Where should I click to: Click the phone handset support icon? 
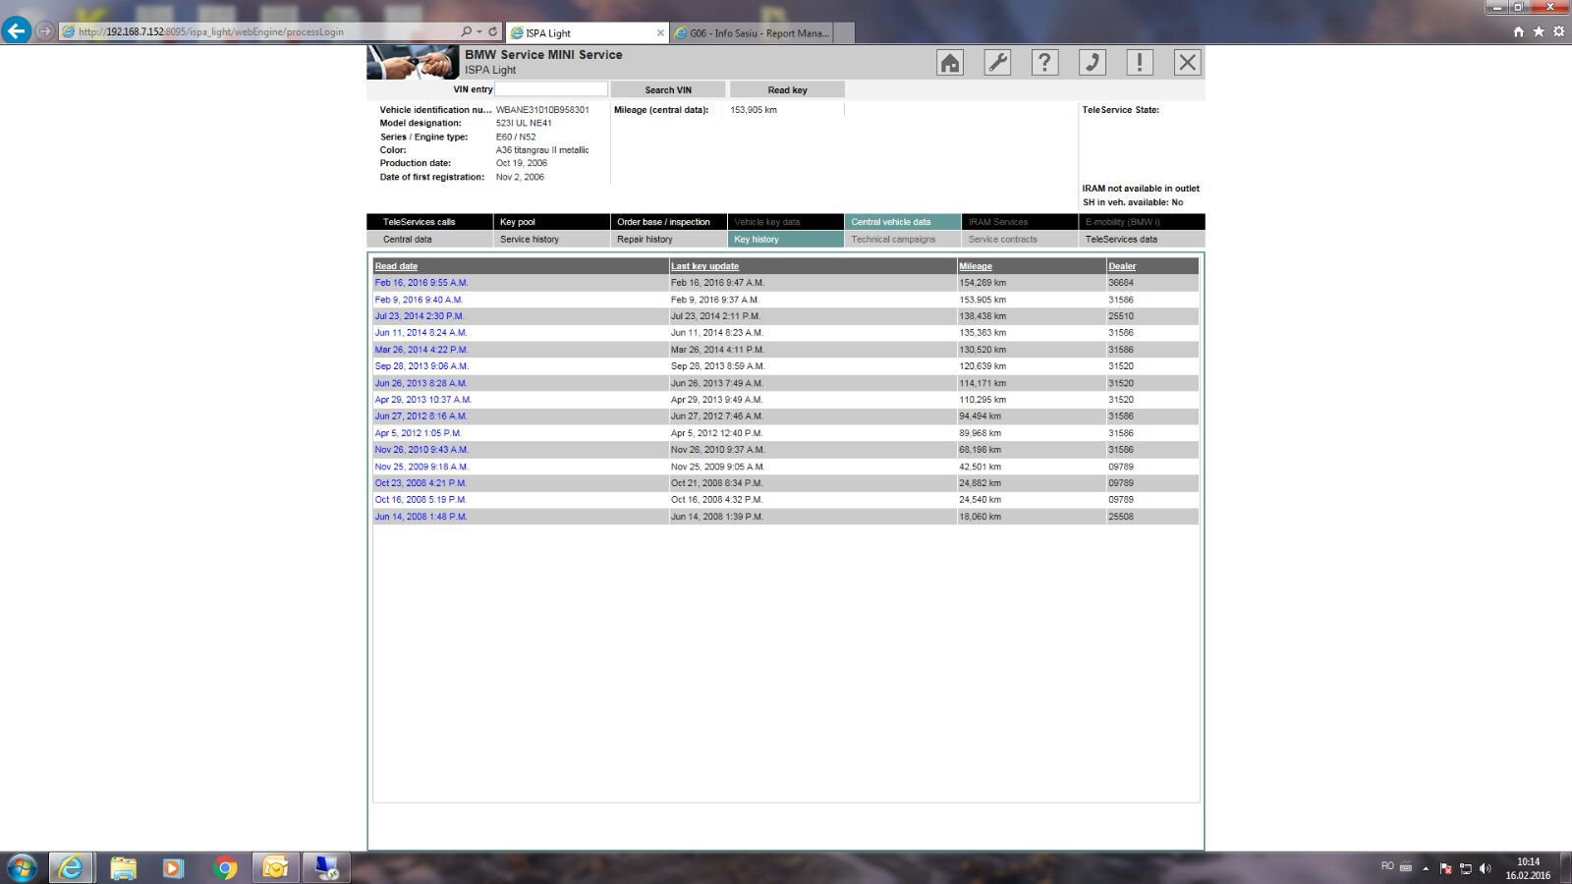pyautogui.click(x=1093, y=63)
